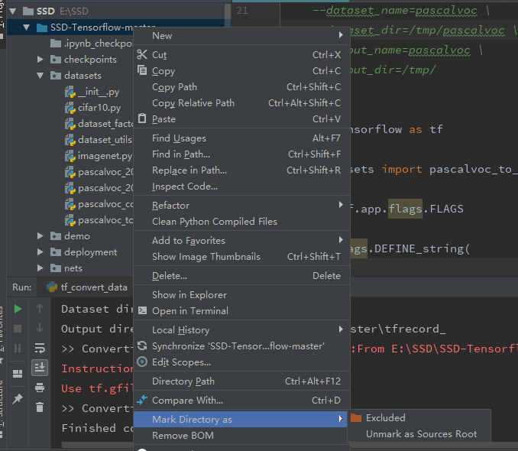Click the highlighted flags word in editor
The width and height of the screenshot is (518, 451).
click(405, 209)
